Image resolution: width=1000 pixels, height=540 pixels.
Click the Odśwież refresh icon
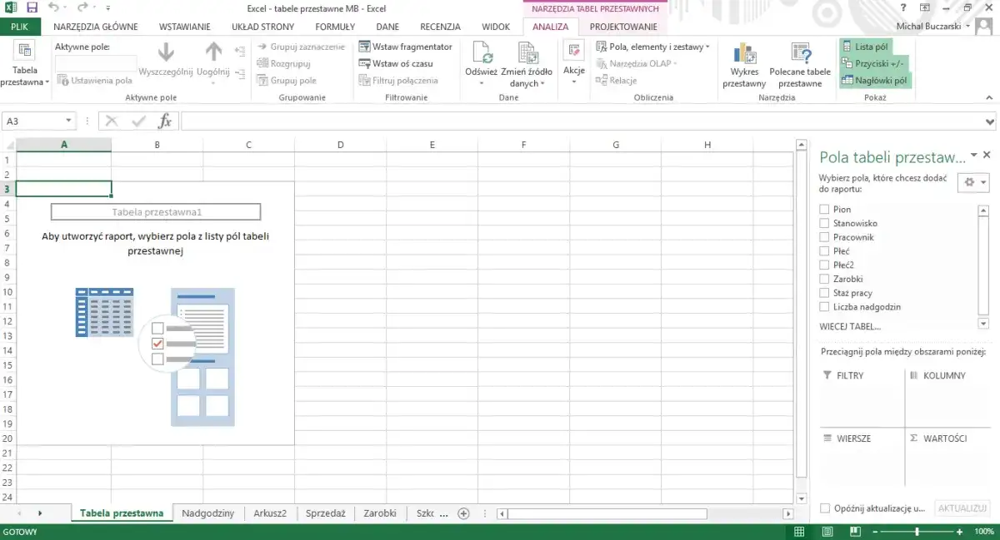[482, 55]
